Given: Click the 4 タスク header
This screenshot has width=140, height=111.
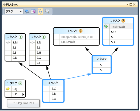Looking at the screenshot, I should pyautogui.click(x=53, y=83).
